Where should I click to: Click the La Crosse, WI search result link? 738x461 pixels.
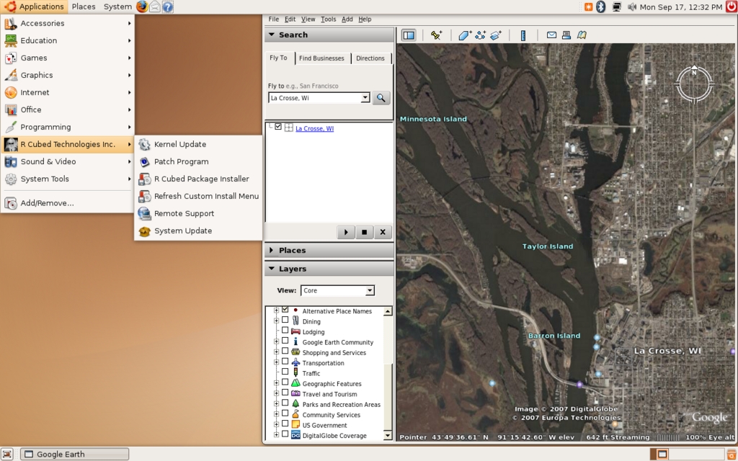click(314, 128)
